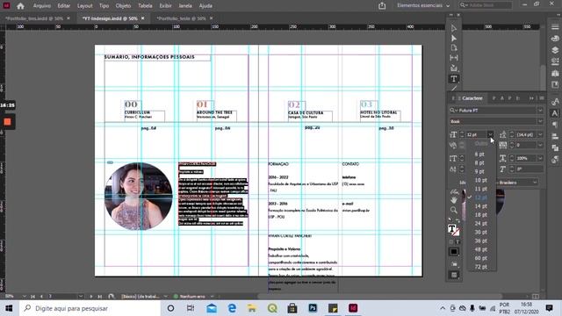
Task: Open the Character panel options menu
Action: tap(542, 98)
